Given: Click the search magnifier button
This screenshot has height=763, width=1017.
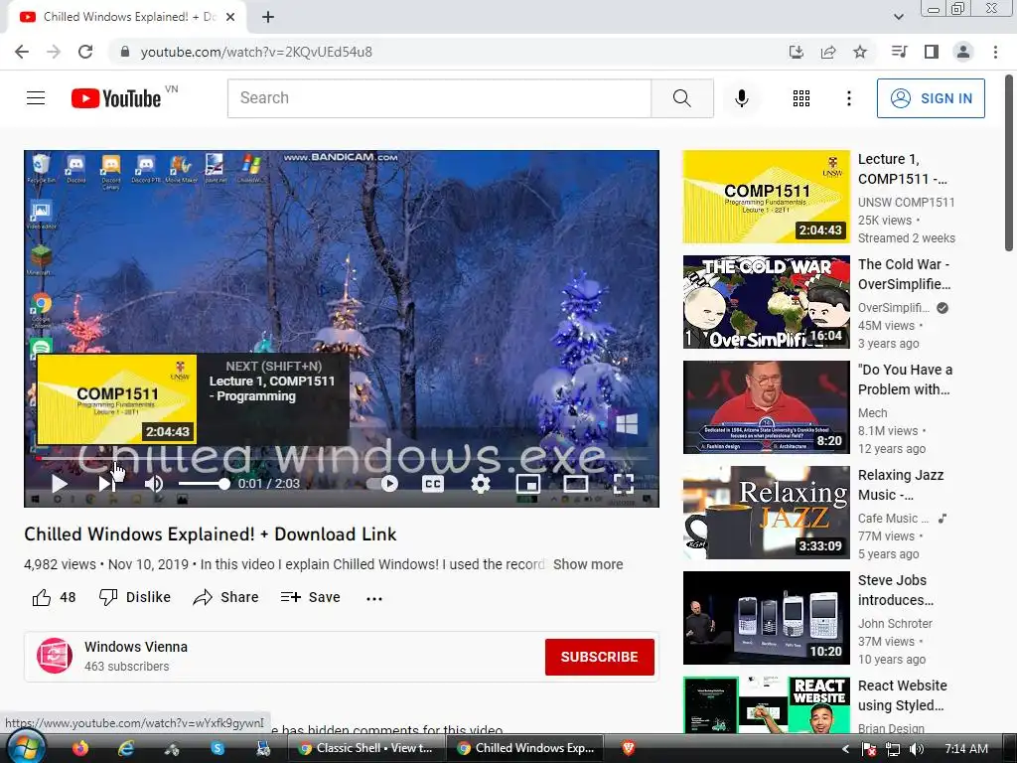Looking at the screenshot, I should pyautogui.click(x=681, y=98).
